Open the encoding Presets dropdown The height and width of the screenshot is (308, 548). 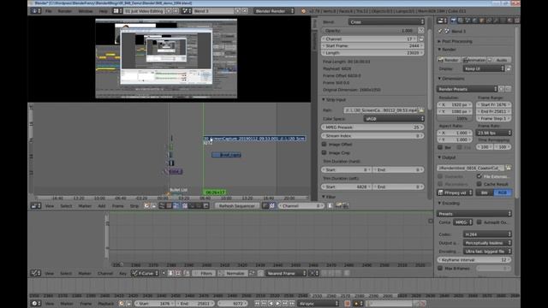474,214
